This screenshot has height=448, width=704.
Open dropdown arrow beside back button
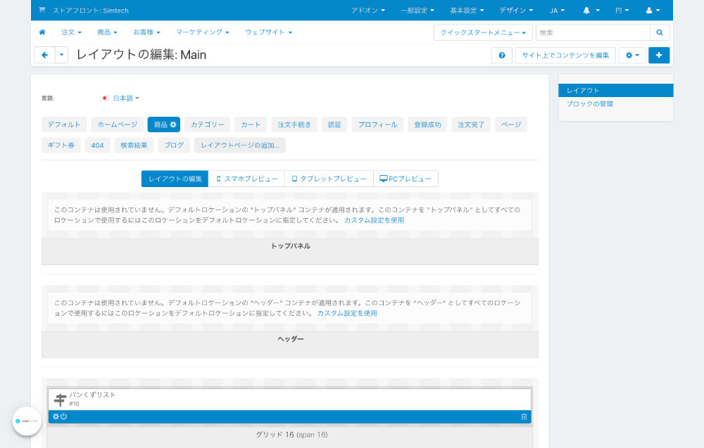pos(61,55)
